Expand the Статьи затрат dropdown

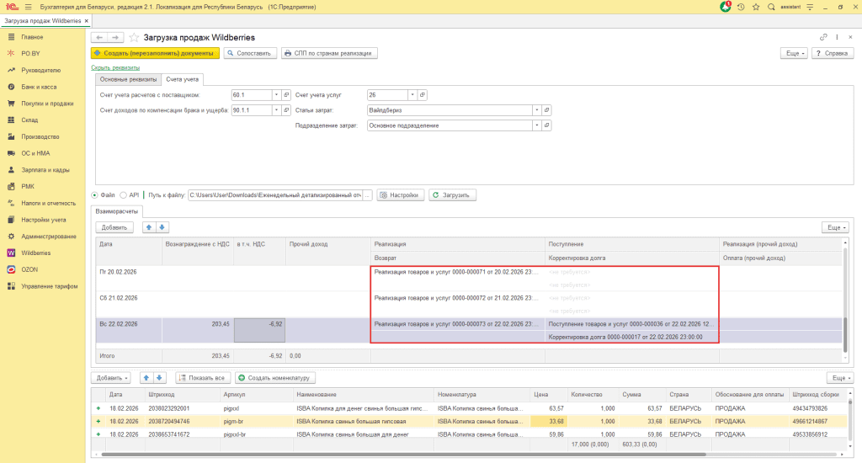(x=535, y=110)
